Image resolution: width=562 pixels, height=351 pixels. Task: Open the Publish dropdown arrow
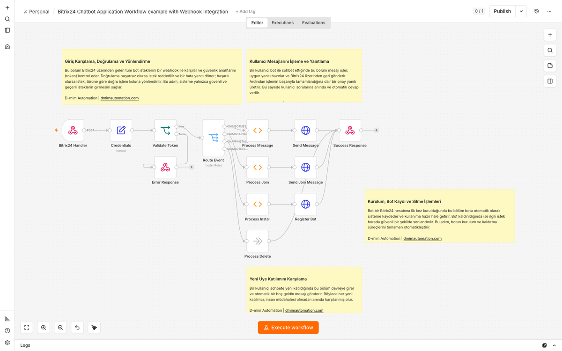tap(521, 11)
